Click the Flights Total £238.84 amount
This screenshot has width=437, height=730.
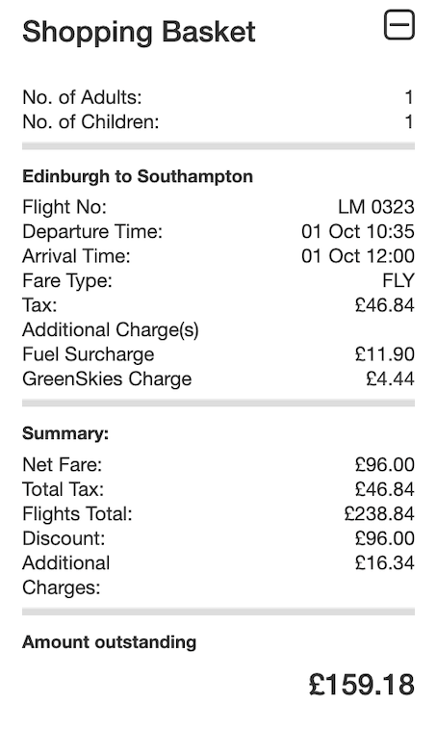point(379,513)
